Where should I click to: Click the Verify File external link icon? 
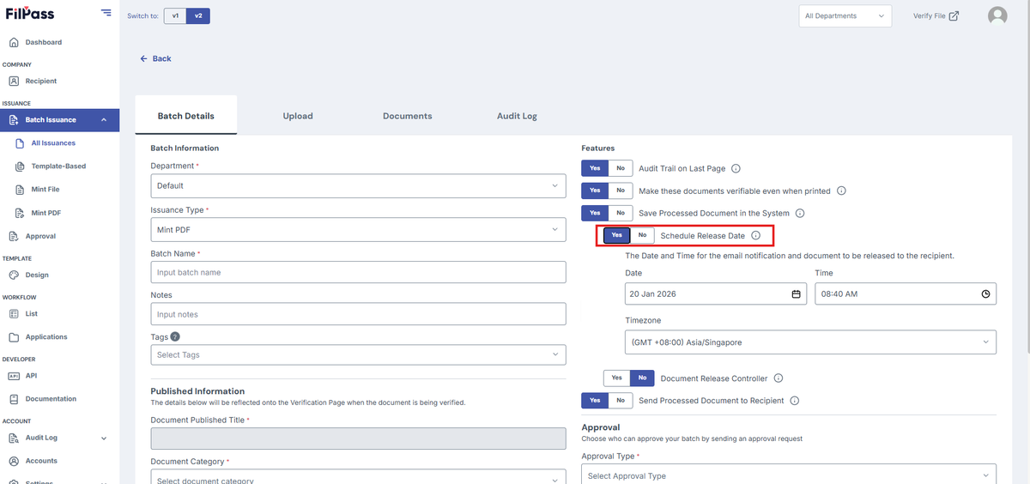[x=954, y=15]
